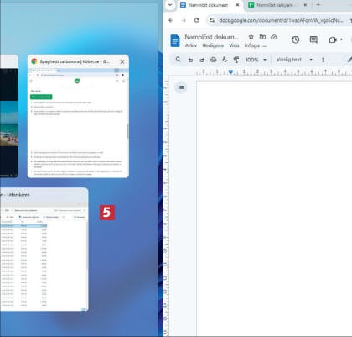The height and width of the screenshot is (337, 352).
Task: Click the search menus magnifier icon
Action: pyautogui.click(x=178, y=60)
